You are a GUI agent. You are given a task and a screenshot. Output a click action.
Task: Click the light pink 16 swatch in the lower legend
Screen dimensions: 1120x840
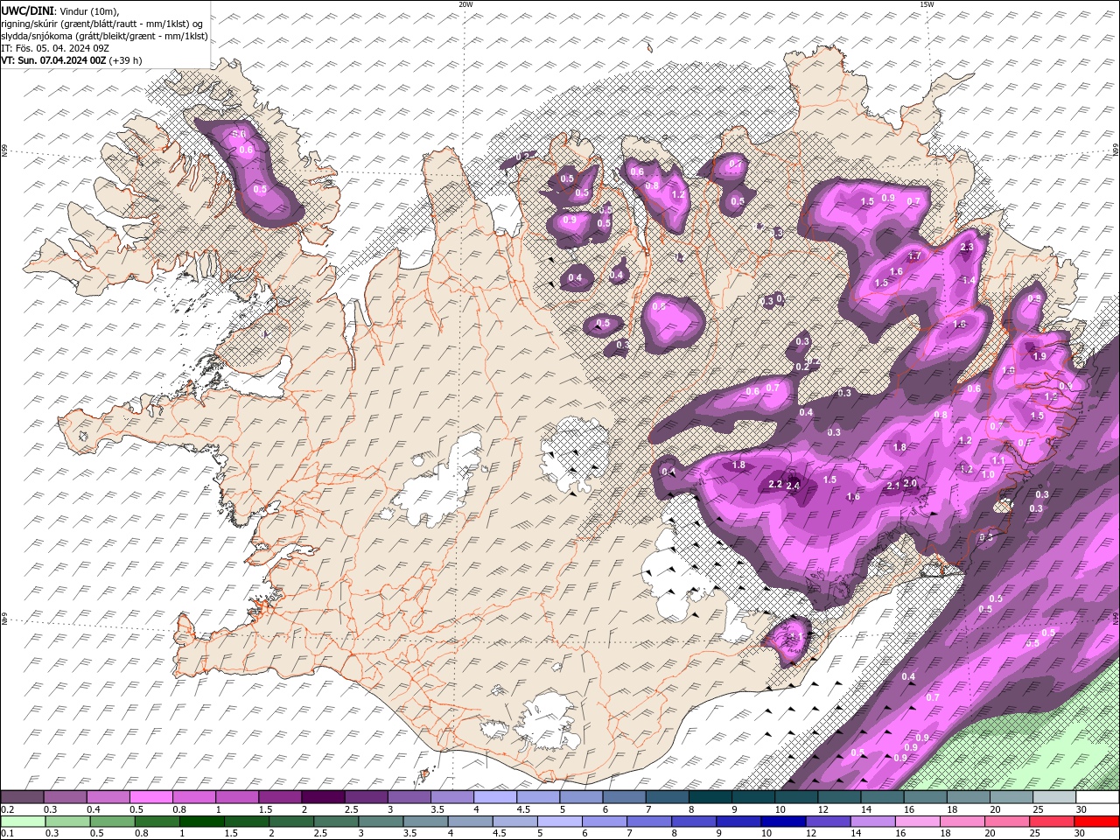click(917, 822)
